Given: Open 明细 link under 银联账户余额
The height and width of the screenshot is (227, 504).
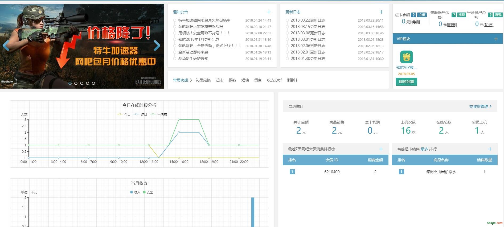Looking at the screenshot, I should [x=452, y=25].
